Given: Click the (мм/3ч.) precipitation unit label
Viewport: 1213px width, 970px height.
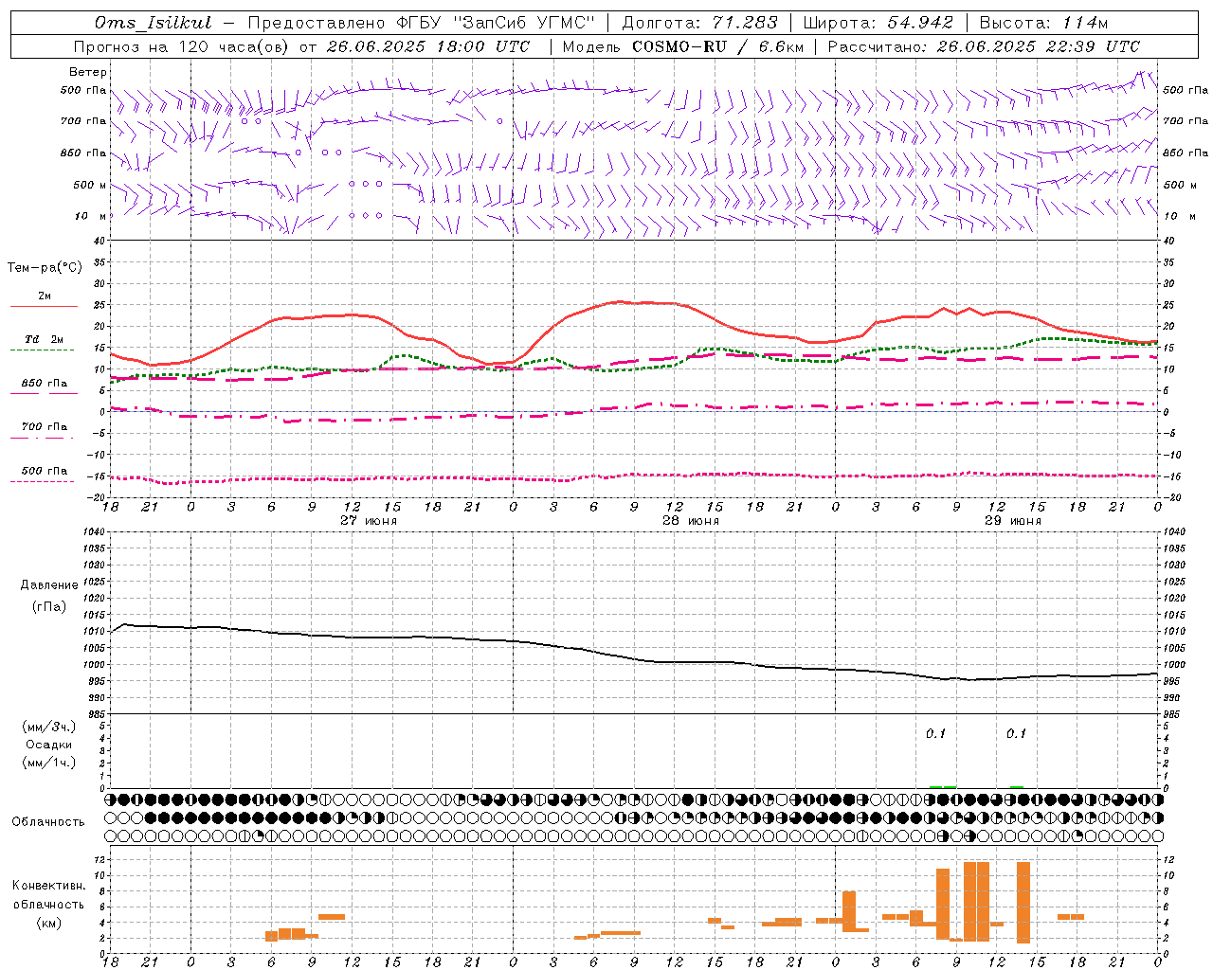Looking at the screenshot, I should coord(49,727).
